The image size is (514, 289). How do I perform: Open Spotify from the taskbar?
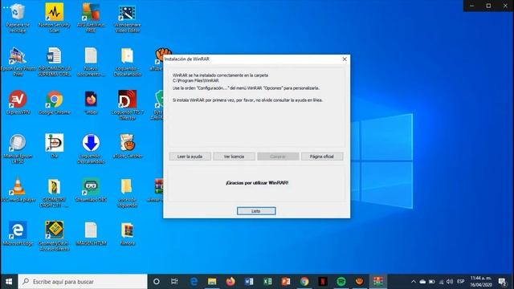[341, 282]
